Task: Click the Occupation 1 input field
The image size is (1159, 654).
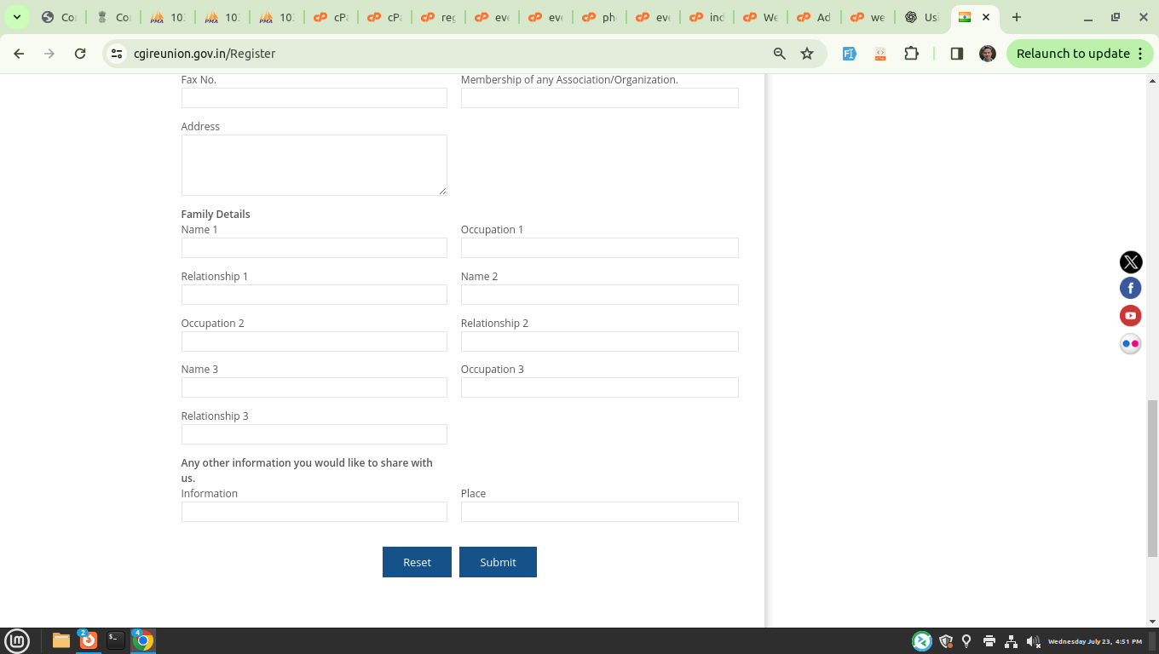Action: pyautogui.click(x=599, y=248)
